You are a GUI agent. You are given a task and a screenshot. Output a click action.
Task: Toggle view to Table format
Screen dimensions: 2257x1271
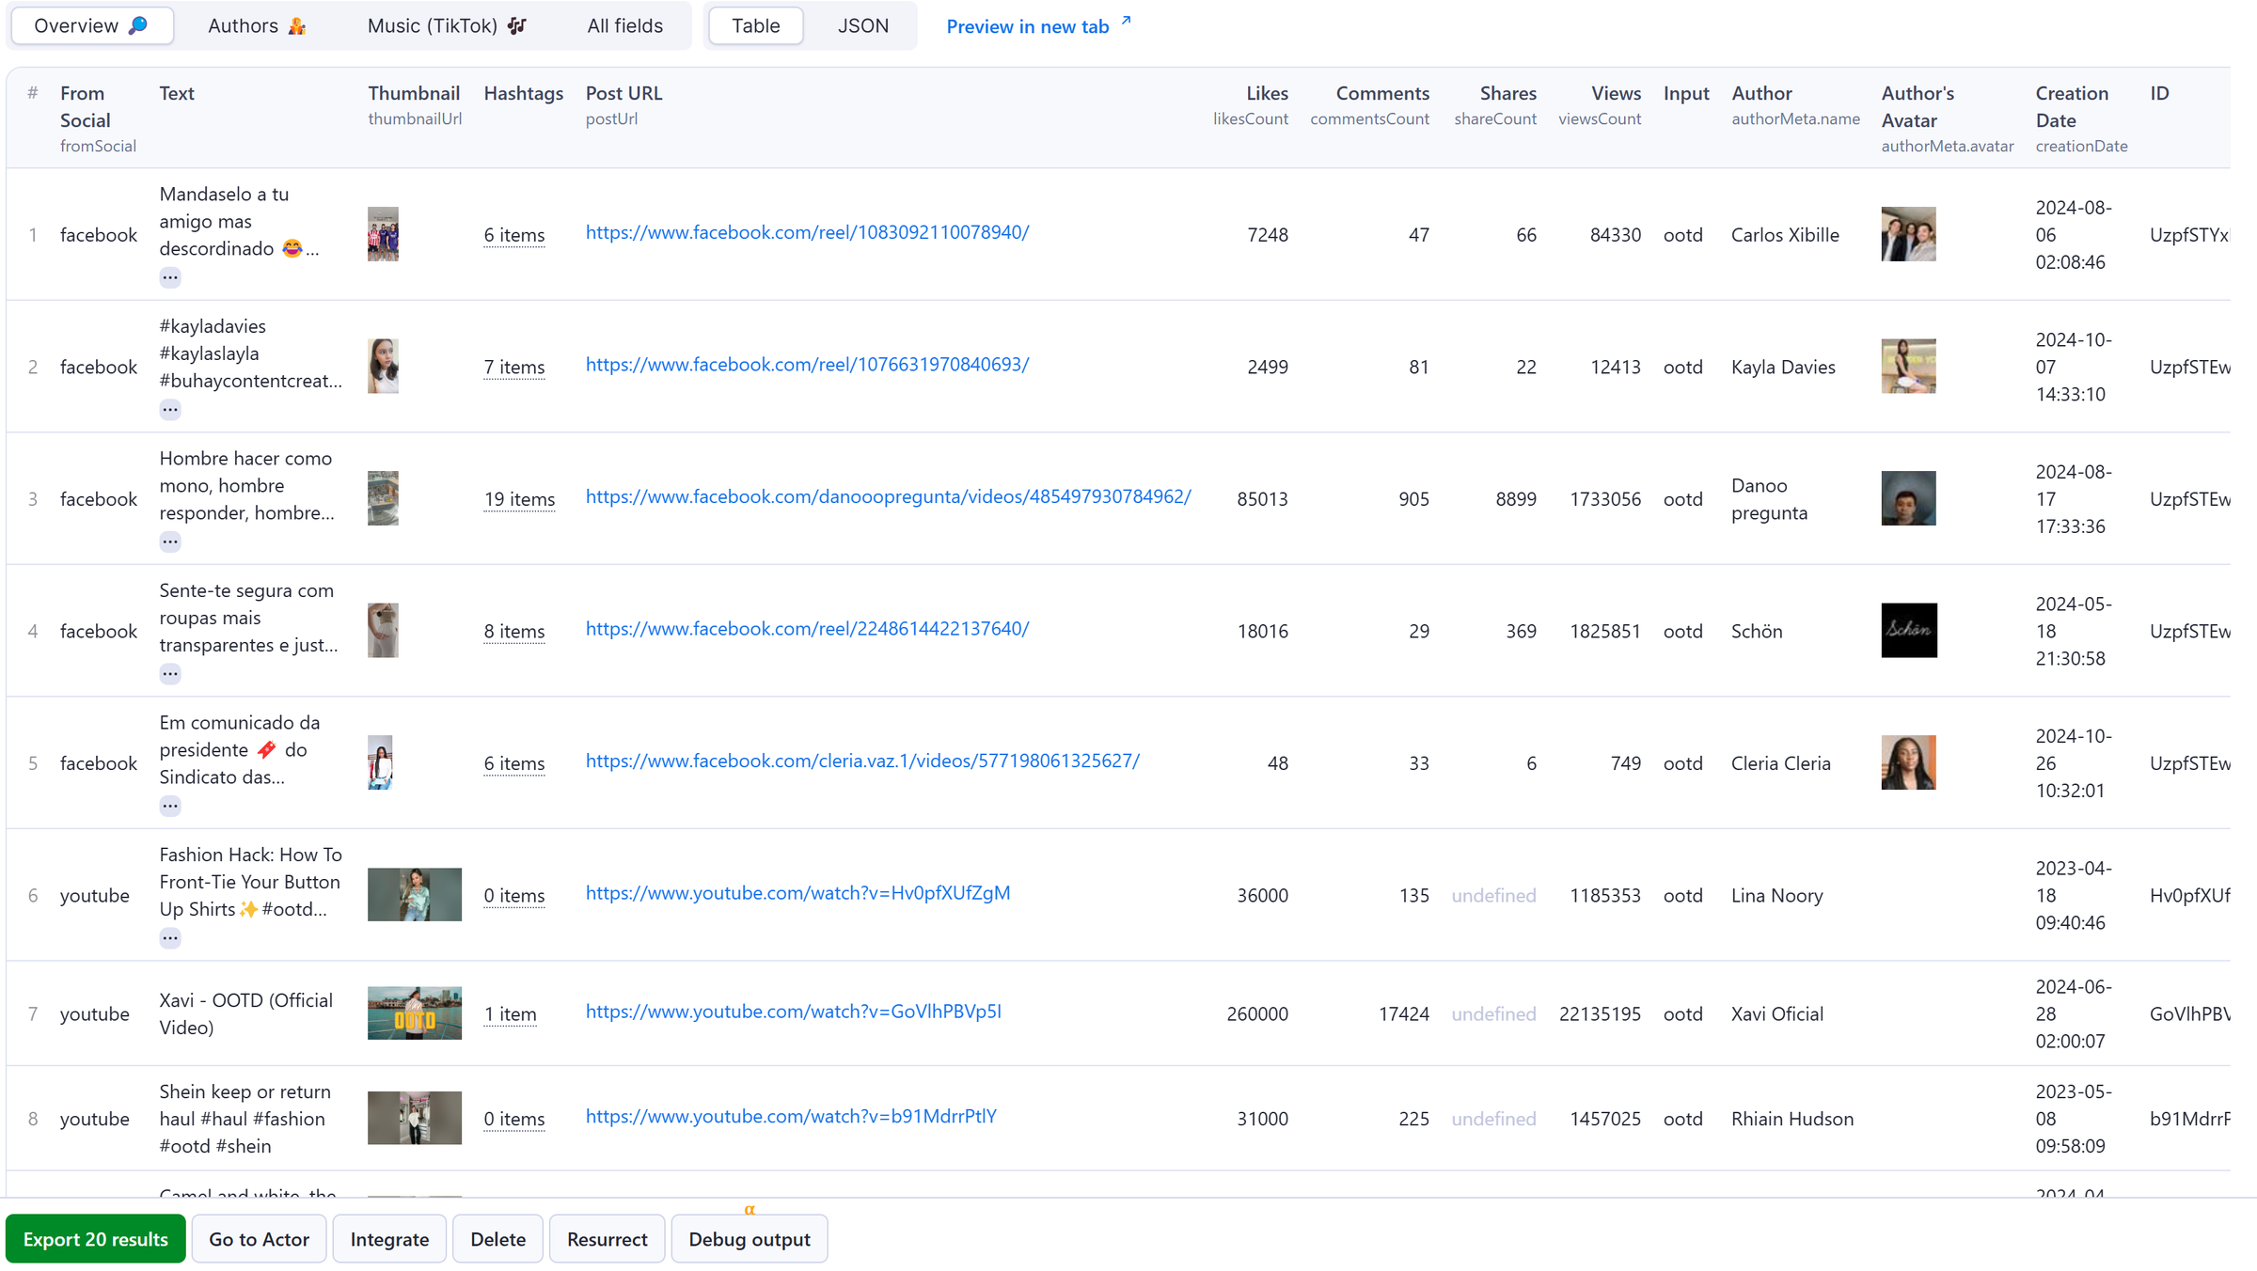(755, 26)
